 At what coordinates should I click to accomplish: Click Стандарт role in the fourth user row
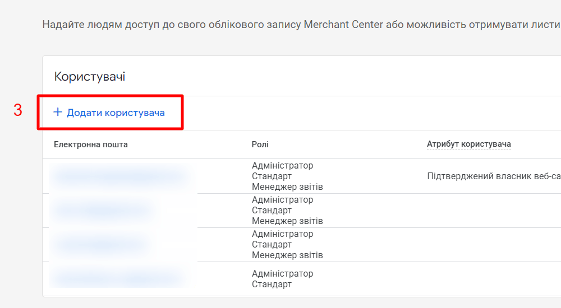point(272,284)
